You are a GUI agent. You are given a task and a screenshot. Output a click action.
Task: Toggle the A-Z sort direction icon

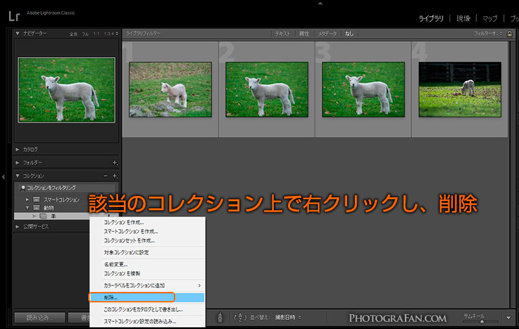tap(240, 317)
